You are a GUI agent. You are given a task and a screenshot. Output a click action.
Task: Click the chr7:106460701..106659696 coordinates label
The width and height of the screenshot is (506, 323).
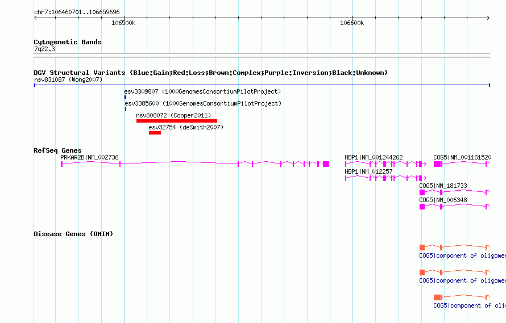point(77,12)
